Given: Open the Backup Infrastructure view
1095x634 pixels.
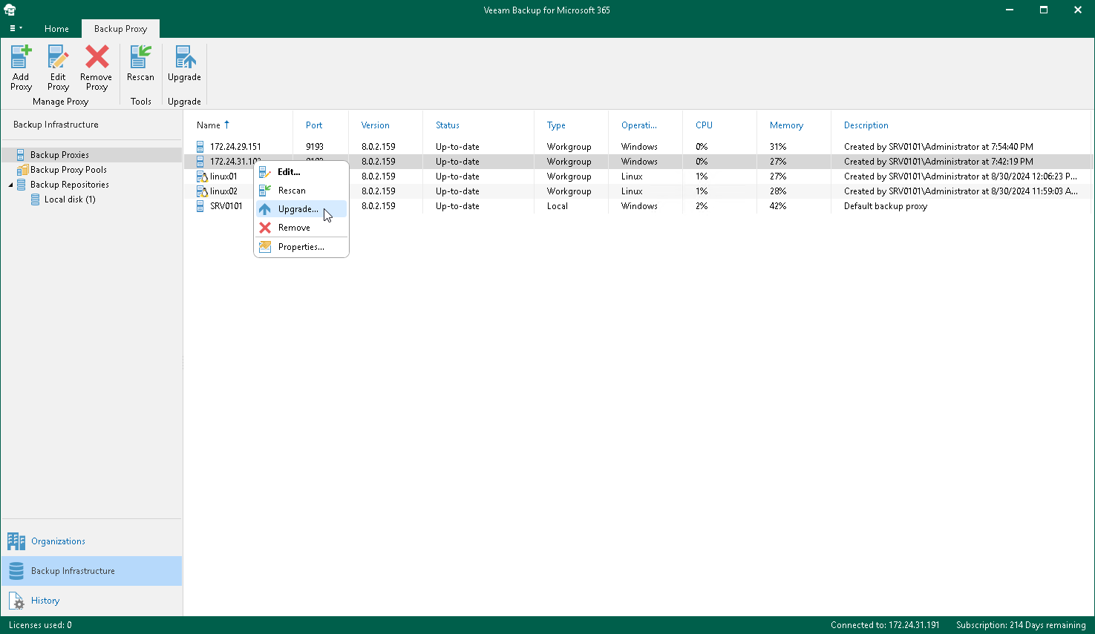Looking at the screenshot, I should coord(92,571).
